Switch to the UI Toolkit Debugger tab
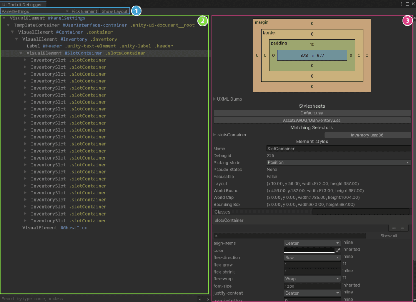Image resolution: width=416 pixels, height=302 pixels. click(x=22, y=4)
